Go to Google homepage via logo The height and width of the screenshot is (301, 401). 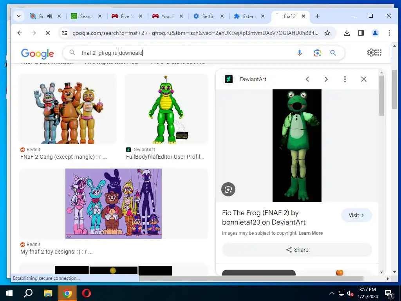(37, 53)
